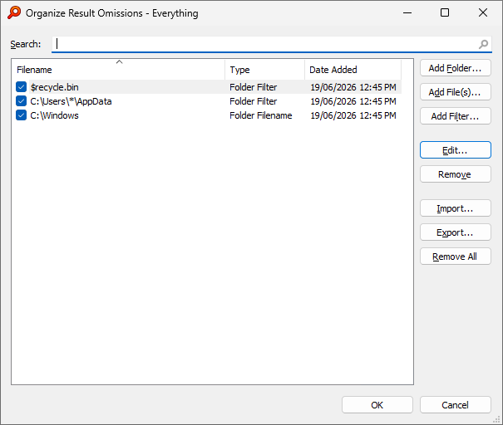Dismiss the dialog with Cancel
This screenshot has width=503, height=425.
pyautogui.click(x=456, y=405)
